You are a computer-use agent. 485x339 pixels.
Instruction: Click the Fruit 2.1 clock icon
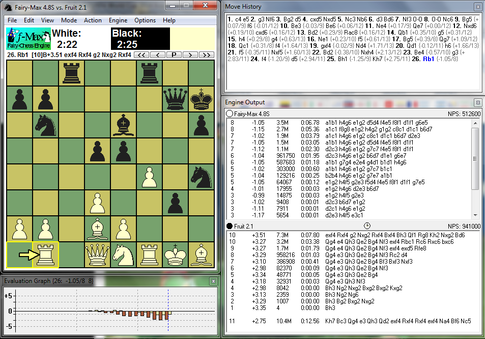[367, 226]
